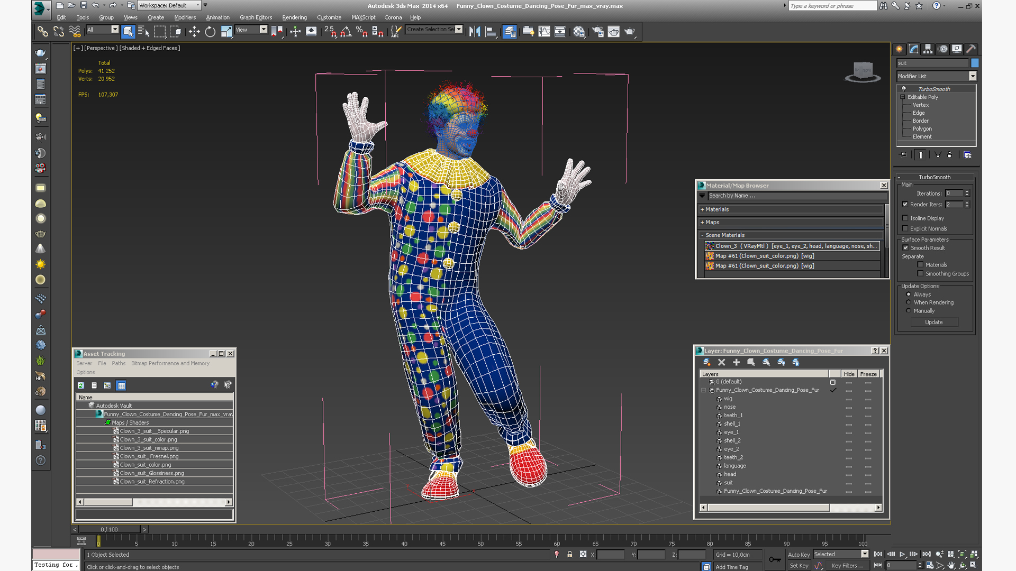Viewport: 1016px width, 571px height.
Task: Click the Iterations spinner arrows
Action: pyautogui.click(x=967, y=193)
